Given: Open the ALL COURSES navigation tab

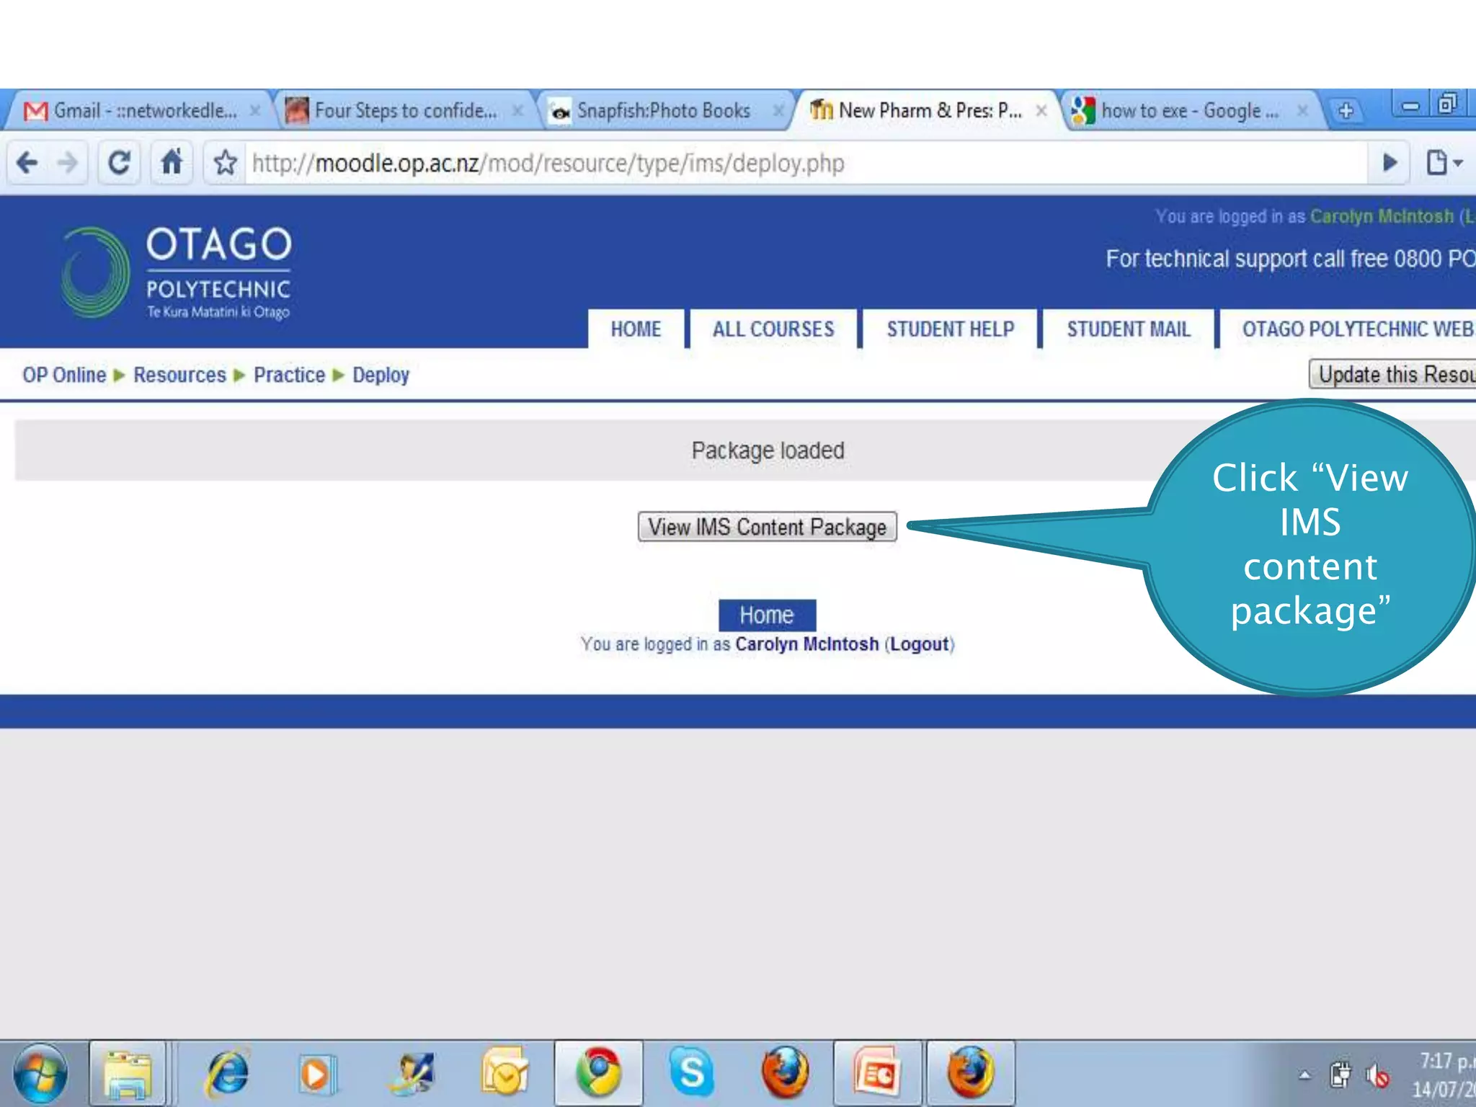Looking at the screenshot, I should (773, 329).
